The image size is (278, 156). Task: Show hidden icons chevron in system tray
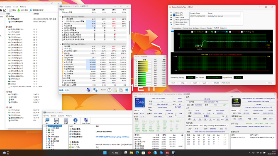[249, 153]
